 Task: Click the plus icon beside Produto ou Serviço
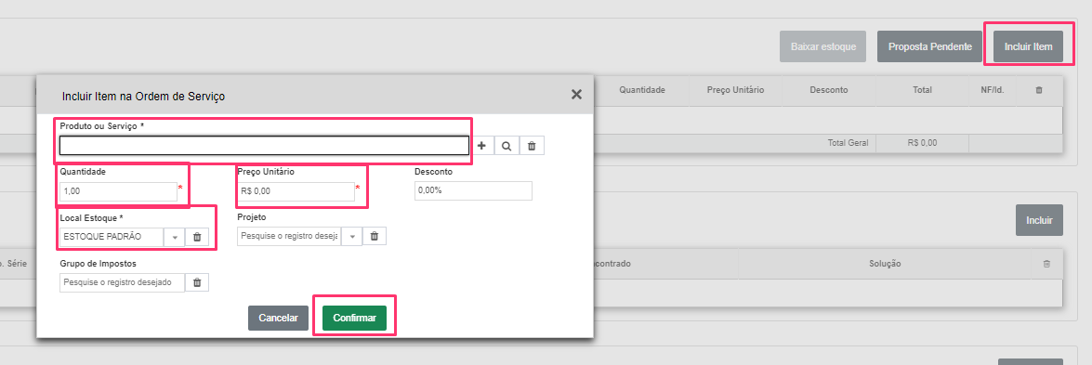click(x=481, y=146)
